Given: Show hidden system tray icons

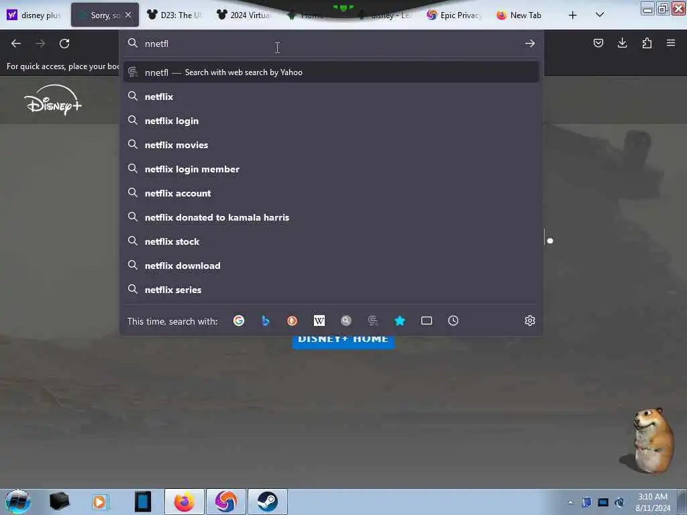Looking at the screenshot, I should [x=570, y=502].
